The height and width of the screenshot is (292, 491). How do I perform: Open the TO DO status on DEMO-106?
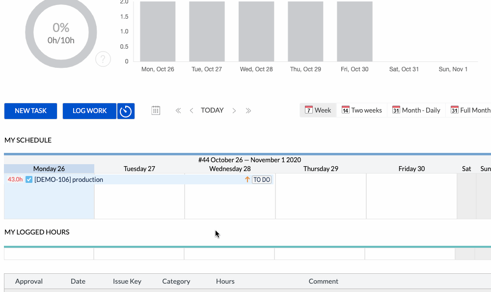262,180
